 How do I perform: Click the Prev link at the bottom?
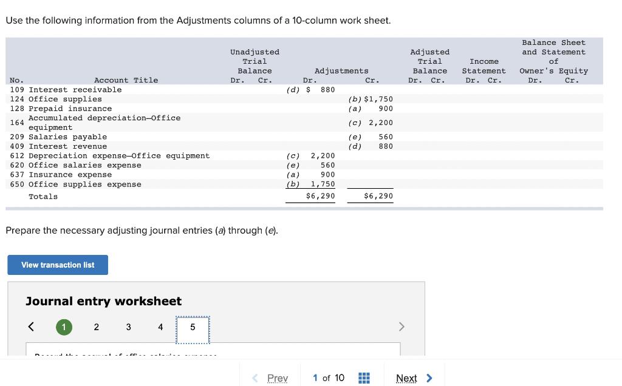point(278,378)
